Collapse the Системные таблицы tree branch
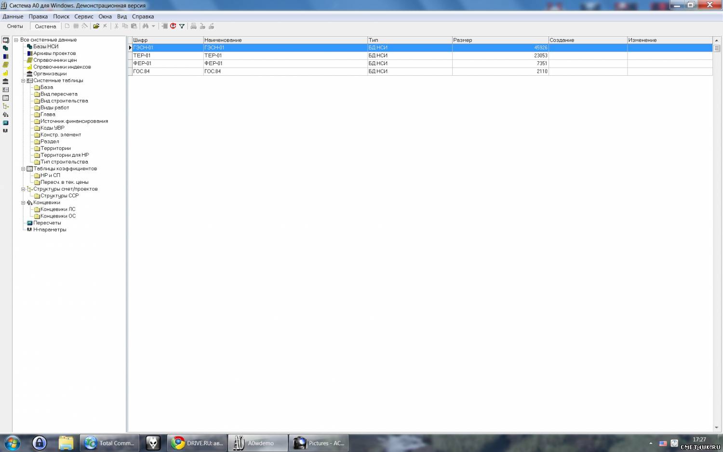The height and width of the screenshot is (452, 723). pos(23,81)
